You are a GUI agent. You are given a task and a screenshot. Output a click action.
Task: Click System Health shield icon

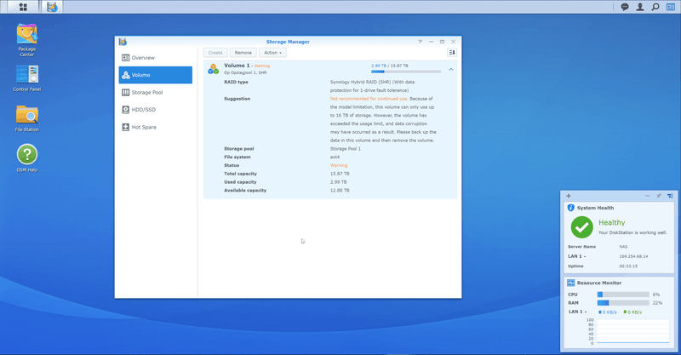570,208
